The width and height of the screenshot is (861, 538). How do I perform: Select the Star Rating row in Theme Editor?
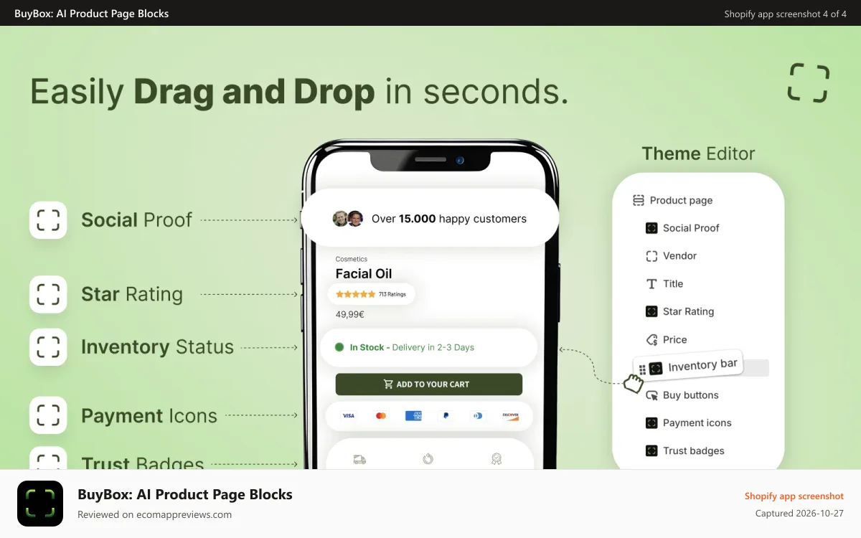pyautogui.click(x=680, y=311)
